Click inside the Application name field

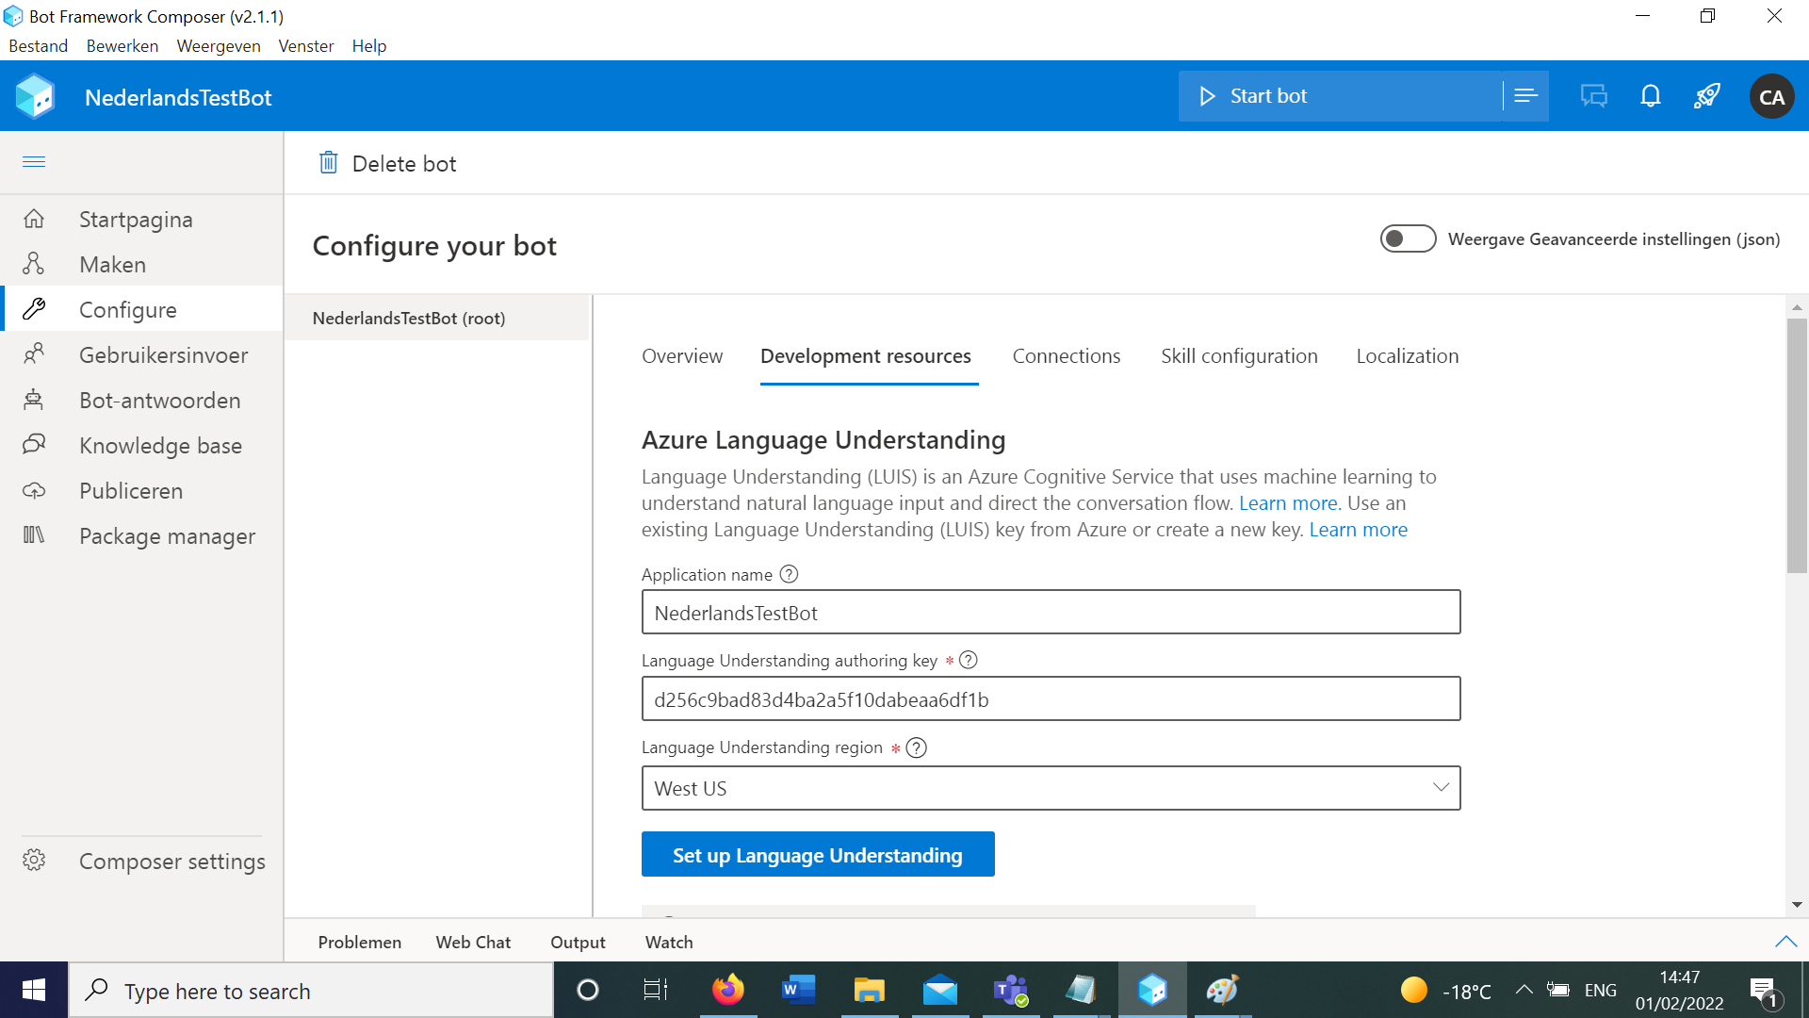[x=1050, y=612]
